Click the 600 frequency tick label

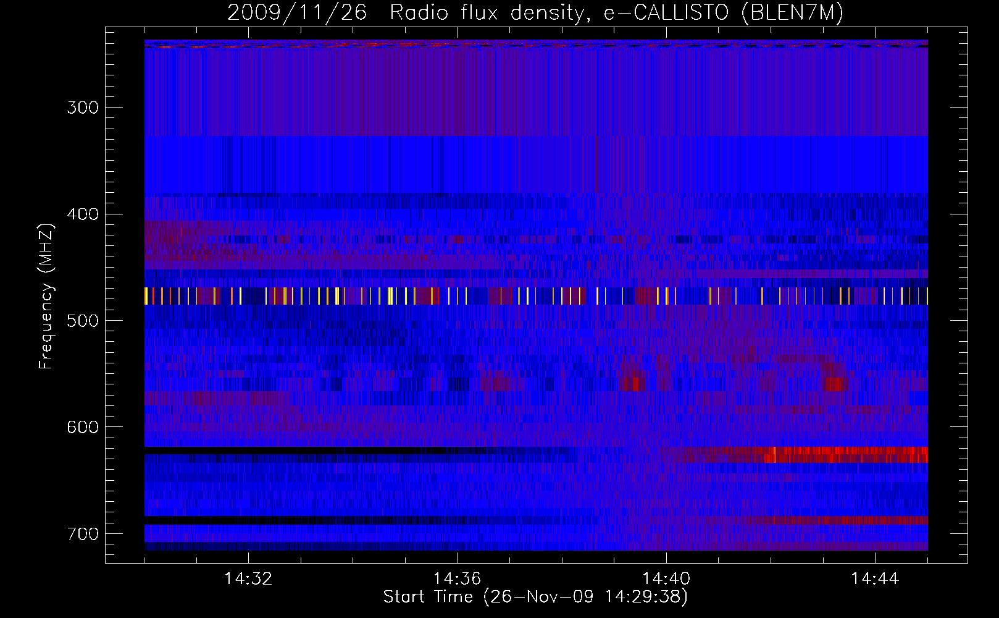[x=83, y=427]
